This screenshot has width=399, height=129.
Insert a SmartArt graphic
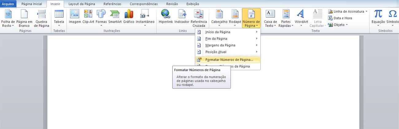115,17
